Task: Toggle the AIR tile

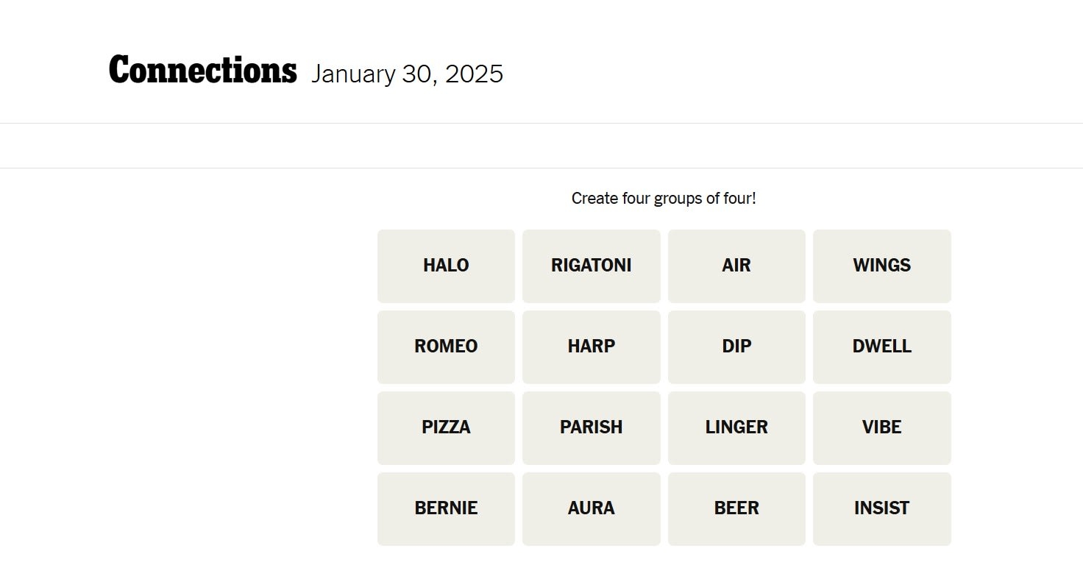Action: click(736, 266)
